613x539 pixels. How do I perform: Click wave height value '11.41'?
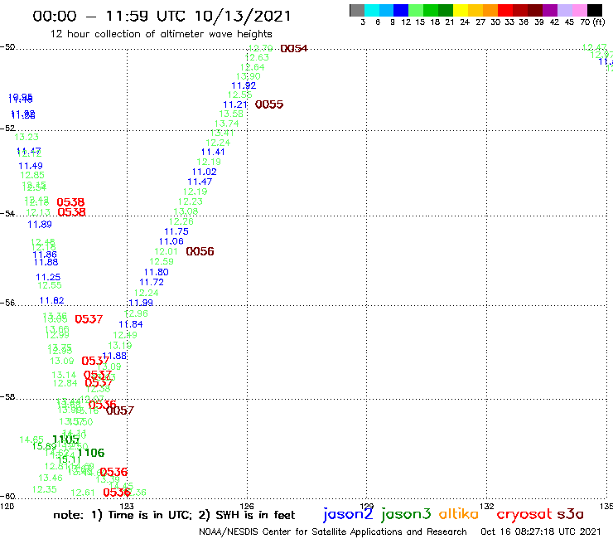(213, 153)
